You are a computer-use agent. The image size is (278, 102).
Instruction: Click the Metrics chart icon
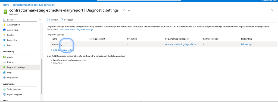point(4,62)
